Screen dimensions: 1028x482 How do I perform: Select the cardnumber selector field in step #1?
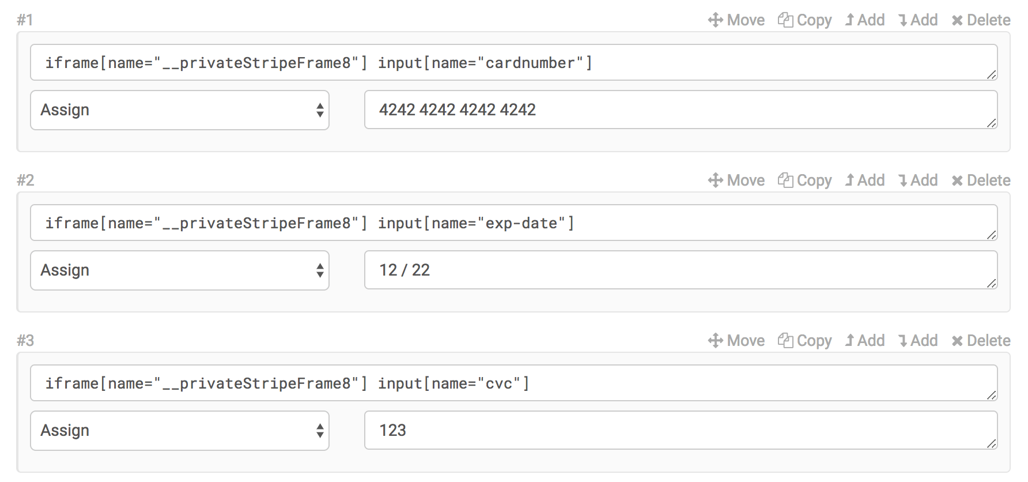click(x=513, y=62)
